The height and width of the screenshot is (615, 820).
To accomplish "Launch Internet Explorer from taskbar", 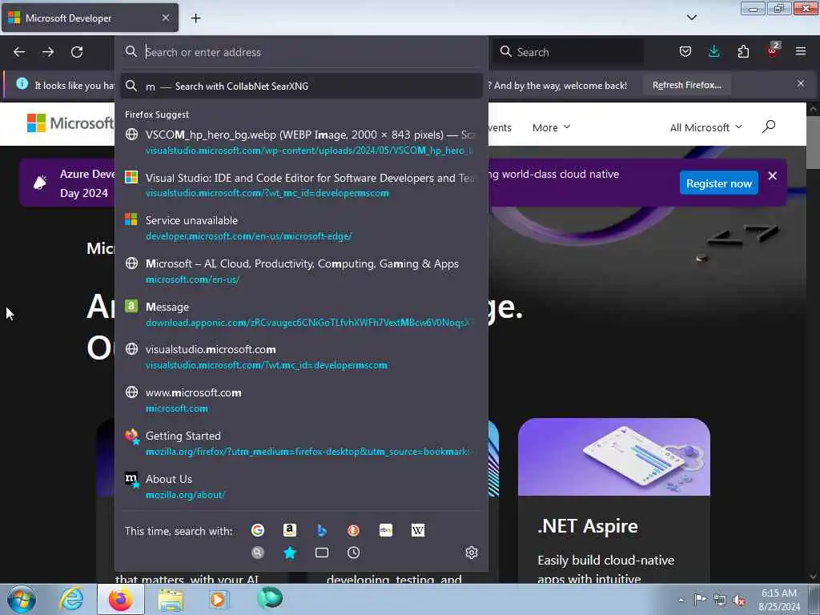I will 71,599.
